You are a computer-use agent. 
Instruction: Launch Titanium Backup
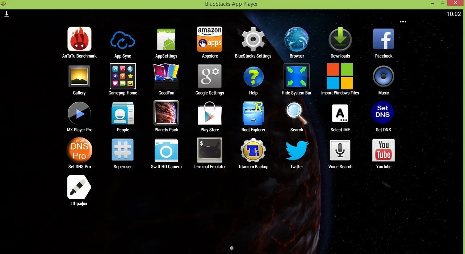pos(253,150)
